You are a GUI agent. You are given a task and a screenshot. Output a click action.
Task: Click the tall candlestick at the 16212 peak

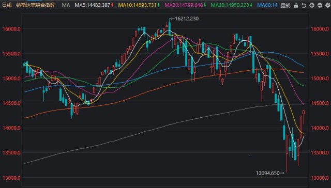point(170,27)
